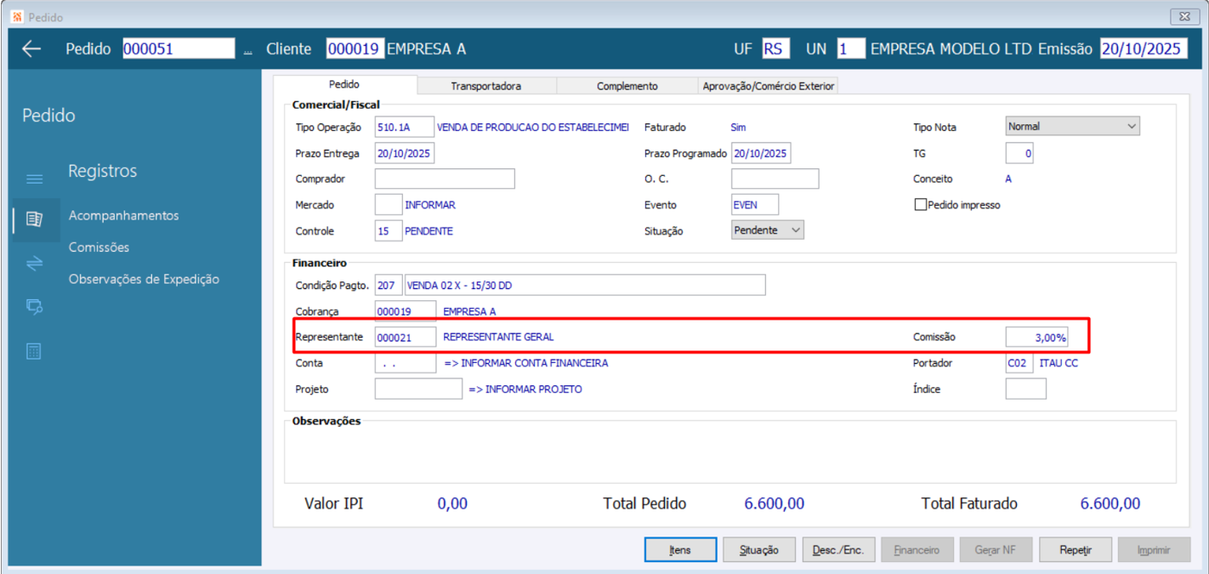Click the Cliente code field 000019

pos(355,48)
